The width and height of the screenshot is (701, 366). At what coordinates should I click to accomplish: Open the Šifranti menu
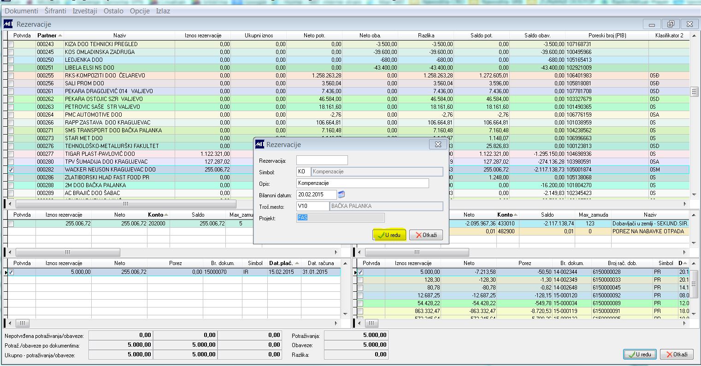(x=56, y=11)
